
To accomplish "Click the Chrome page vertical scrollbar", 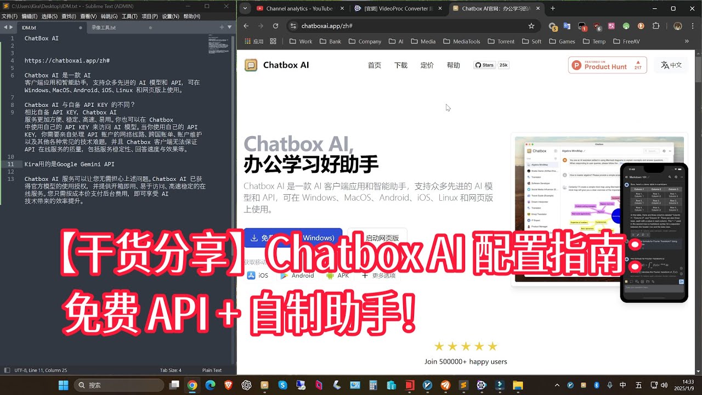I will (698, 213).
